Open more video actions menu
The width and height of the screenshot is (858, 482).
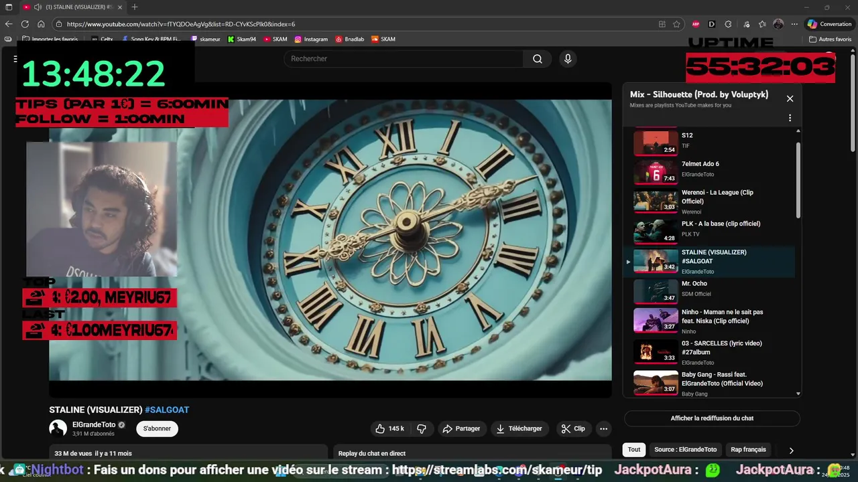tap(604, 428)
